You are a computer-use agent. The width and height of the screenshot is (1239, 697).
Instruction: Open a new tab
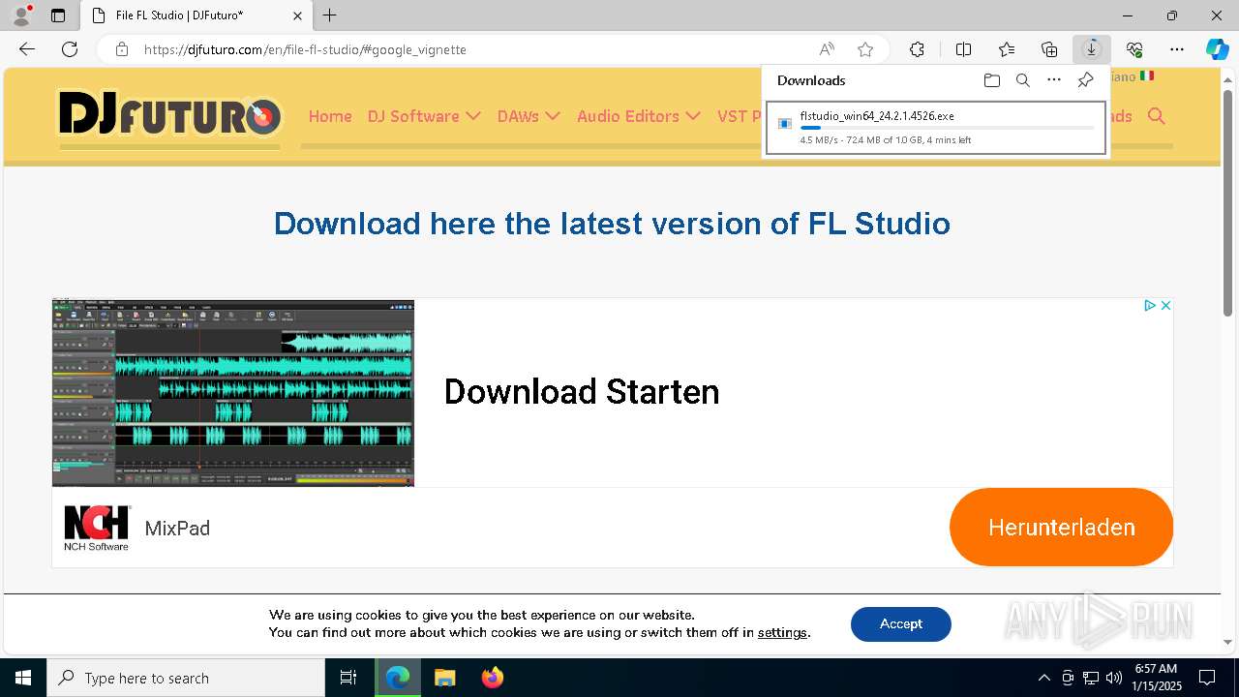[x=330, y=15]
